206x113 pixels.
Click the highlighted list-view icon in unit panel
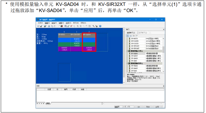point(128,36)
